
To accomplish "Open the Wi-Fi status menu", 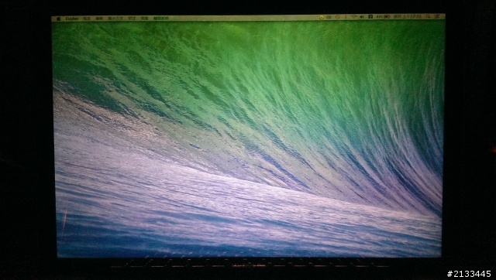I will coord(354,16).
